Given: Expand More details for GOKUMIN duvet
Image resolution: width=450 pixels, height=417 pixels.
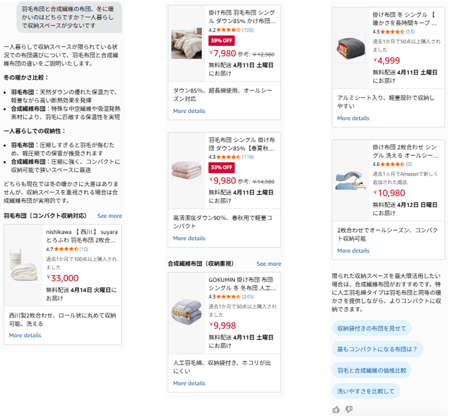Looking at the screenshot, I should pyautogui.click(x=189, y=383).
